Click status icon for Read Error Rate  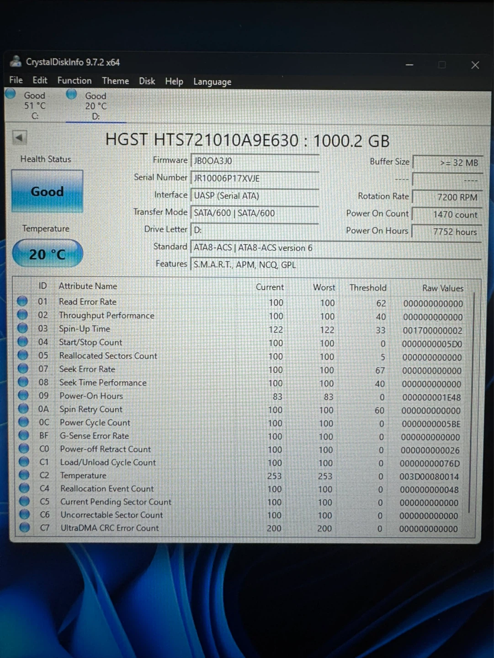(22, 301)
